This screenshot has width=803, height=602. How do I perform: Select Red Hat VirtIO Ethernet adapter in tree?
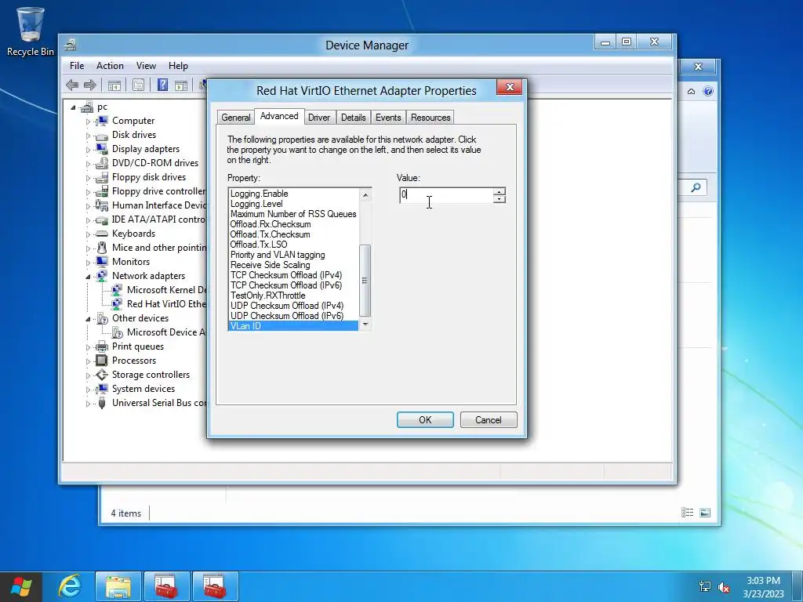[x=166, y=304]
